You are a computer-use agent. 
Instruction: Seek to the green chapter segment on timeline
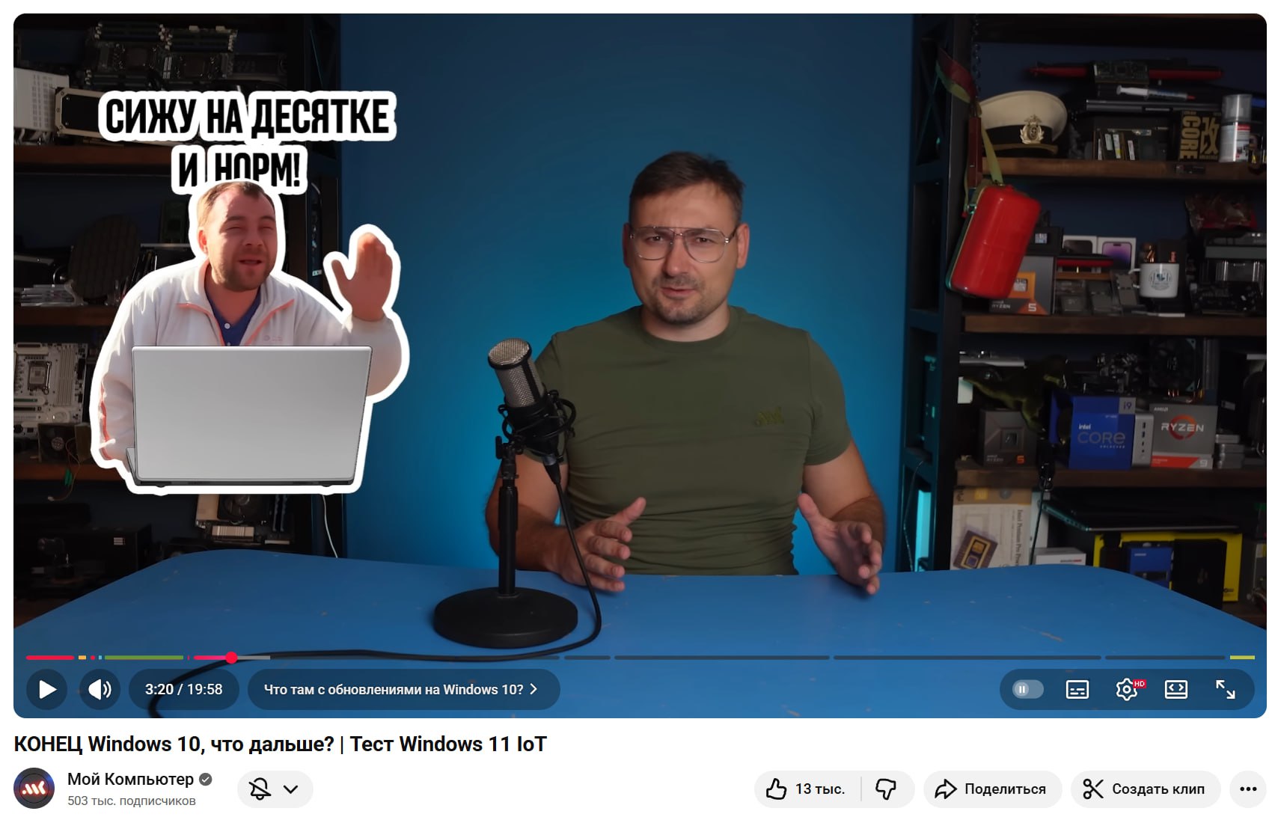(x=144, y=658)
